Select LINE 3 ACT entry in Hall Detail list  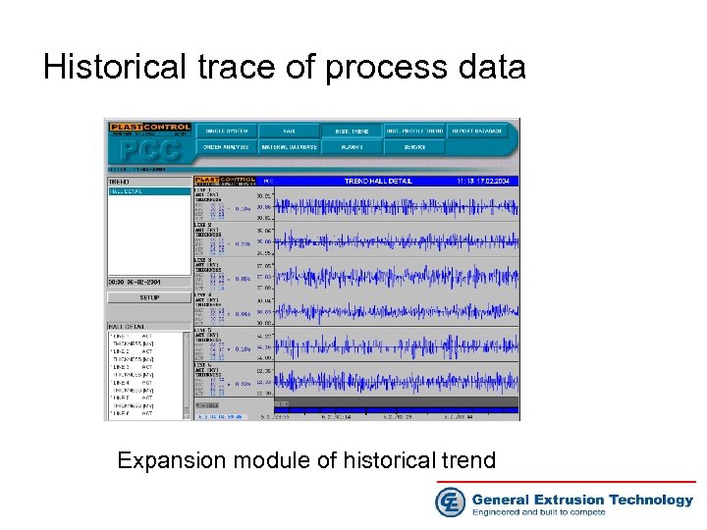133,367
